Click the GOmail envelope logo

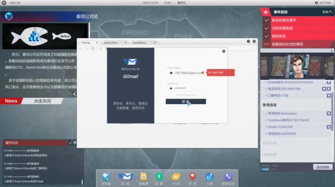(x=130, y=62)
